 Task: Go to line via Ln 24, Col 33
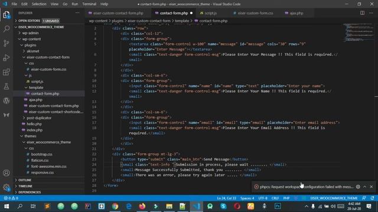point(226,198)
